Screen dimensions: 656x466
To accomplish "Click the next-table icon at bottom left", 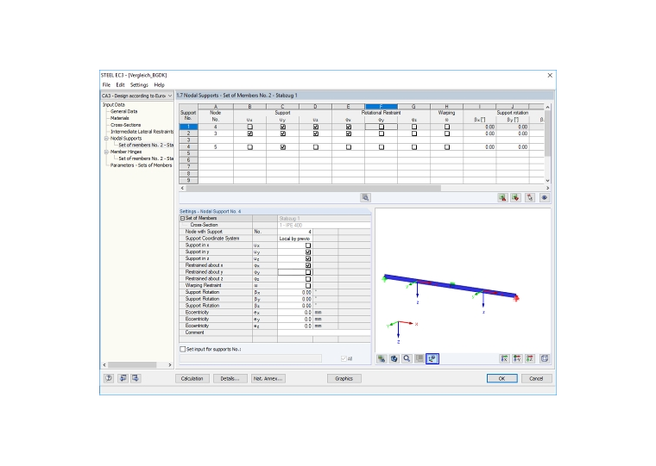I will tap(136, 378).
